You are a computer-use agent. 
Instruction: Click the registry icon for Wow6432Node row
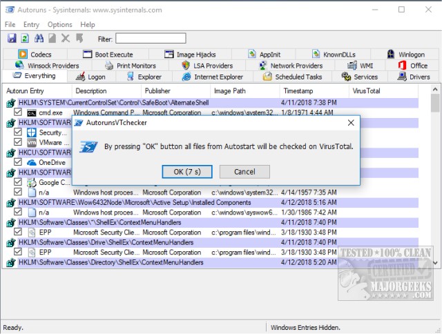click(11, 203)
